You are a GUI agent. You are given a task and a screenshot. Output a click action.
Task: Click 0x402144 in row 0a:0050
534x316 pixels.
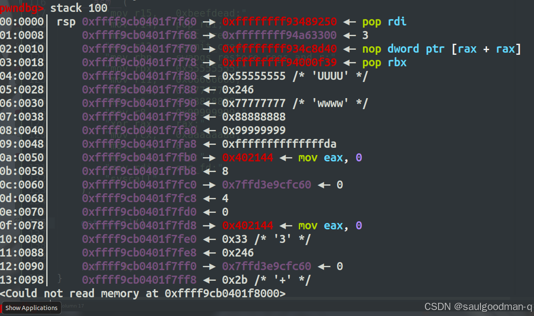tap(247, 158)
